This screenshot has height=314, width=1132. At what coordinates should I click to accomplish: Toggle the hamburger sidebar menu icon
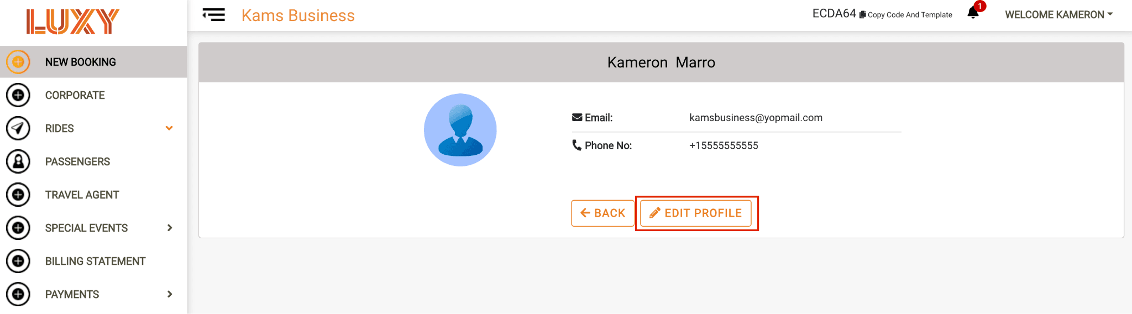[213, 15]
